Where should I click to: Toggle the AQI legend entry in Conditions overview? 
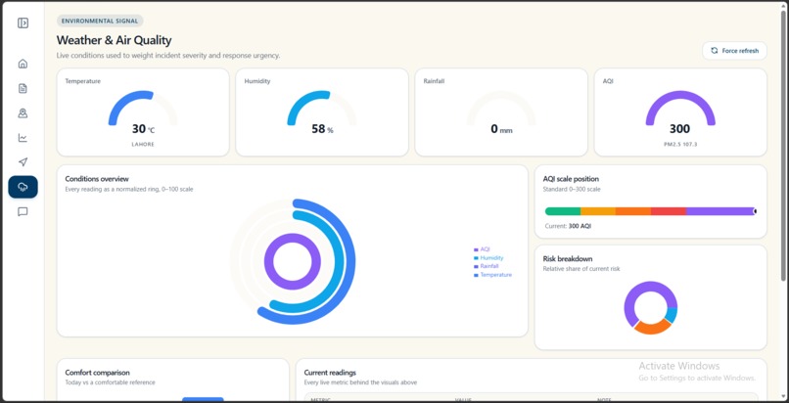point(482,249)
